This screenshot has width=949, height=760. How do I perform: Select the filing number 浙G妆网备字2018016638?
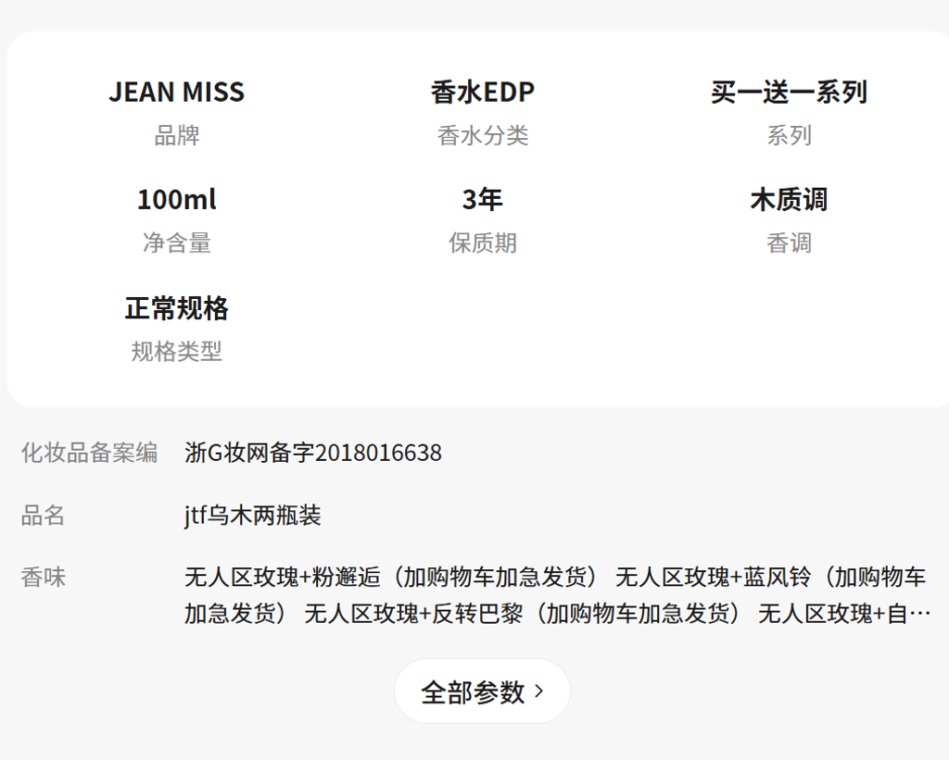coord(313,453)
